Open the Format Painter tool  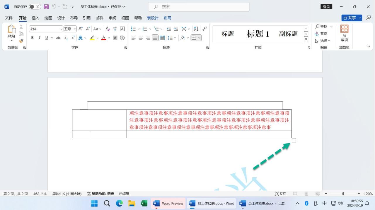[21, 41]
